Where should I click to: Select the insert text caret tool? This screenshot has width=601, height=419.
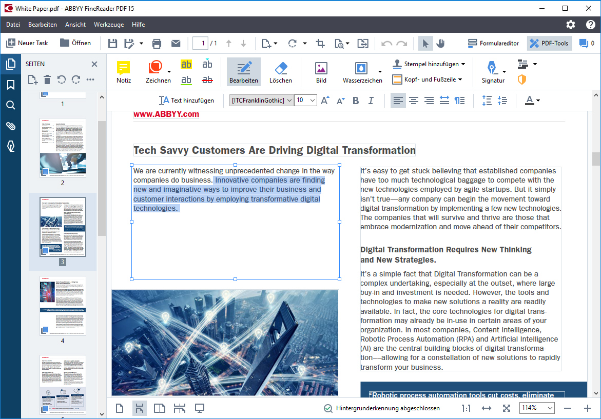207,64
